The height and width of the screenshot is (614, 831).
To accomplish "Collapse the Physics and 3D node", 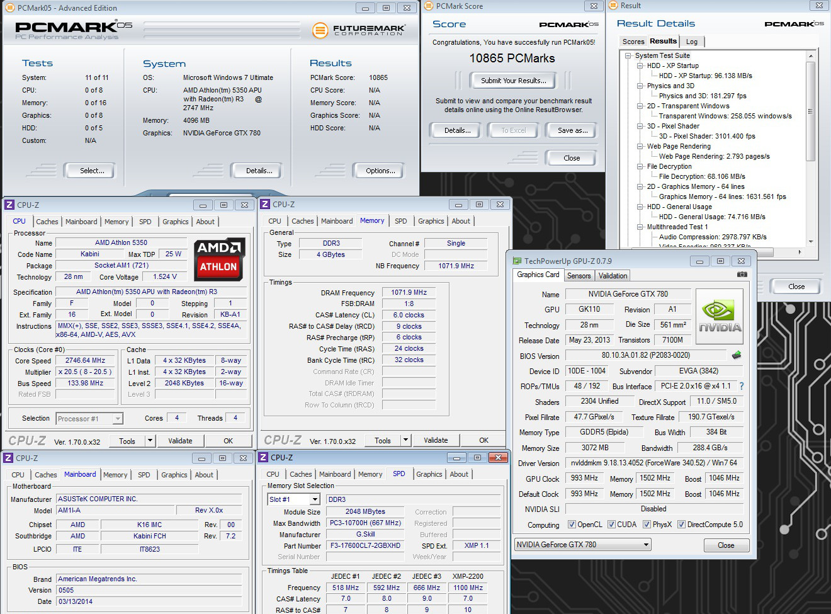I will click(640, 86).
